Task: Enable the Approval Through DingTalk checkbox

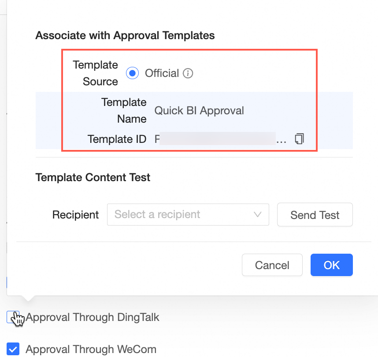Action: (12, 317)
